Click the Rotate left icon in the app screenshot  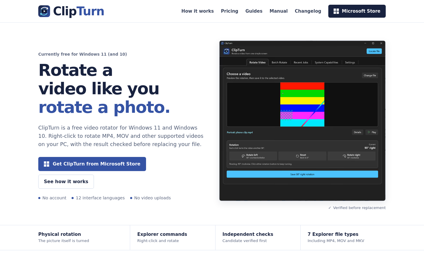click(x=243, y=156)
